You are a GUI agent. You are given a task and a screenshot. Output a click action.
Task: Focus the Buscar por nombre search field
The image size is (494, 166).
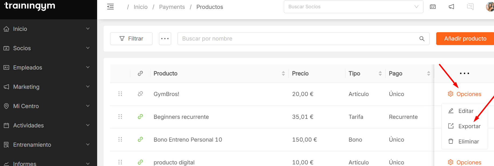click(x=296, y=39)
